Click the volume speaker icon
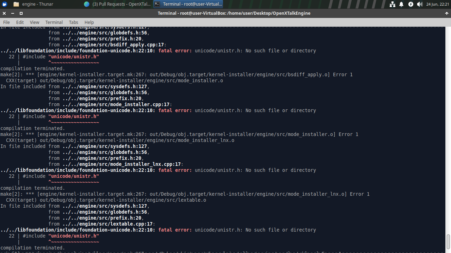This screenshot has height=253, width=451. coord(420,4)
